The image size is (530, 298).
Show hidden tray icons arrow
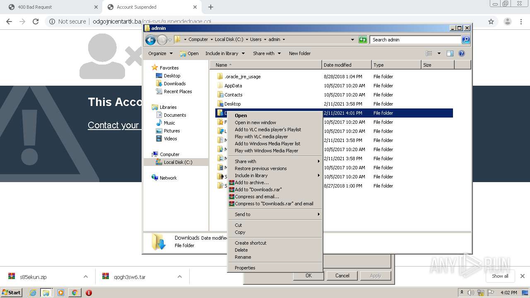pyautogui.click(x=463, y=293)
